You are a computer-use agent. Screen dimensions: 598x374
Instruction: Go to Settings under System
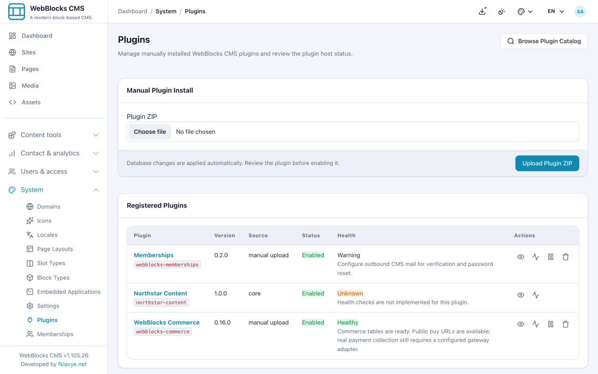click(x=48, y=306)
